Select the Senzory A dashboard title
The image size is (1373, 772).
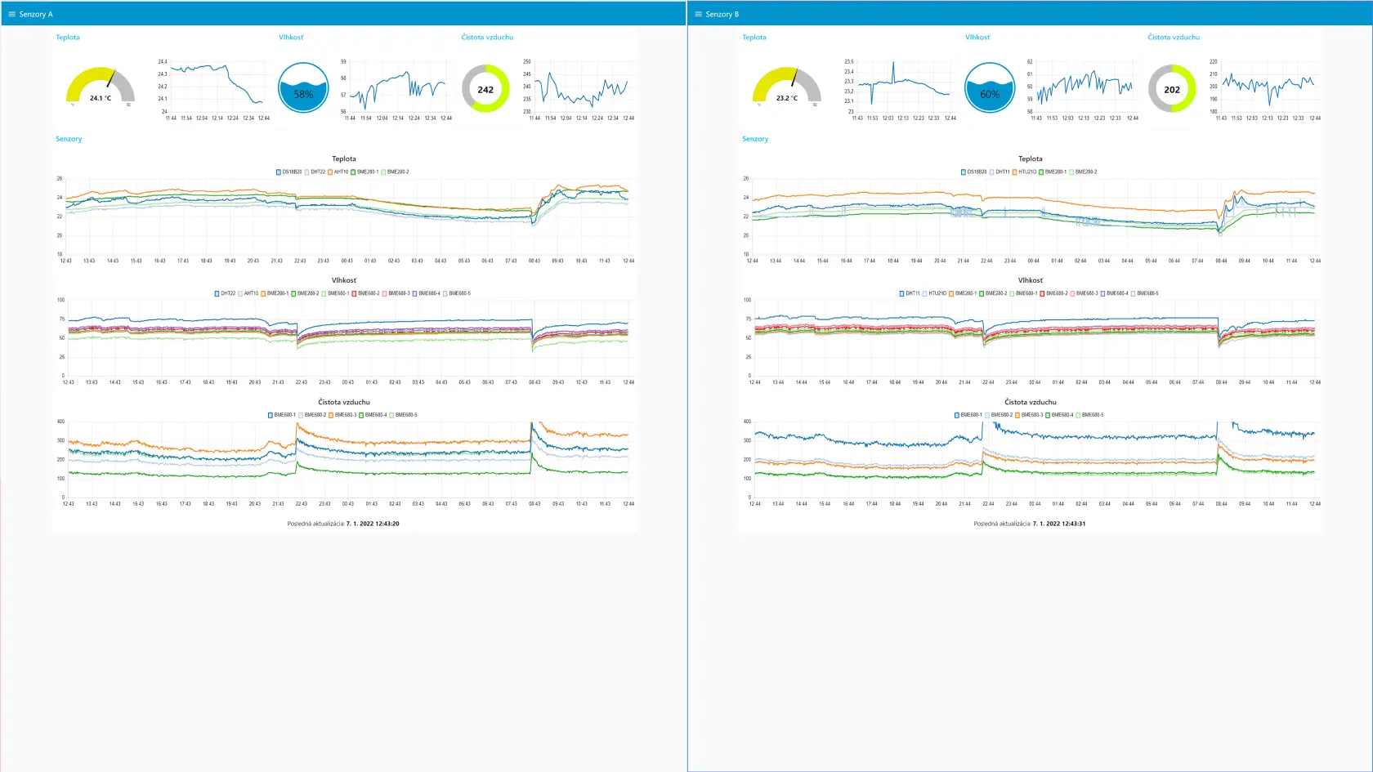(36, 14)
